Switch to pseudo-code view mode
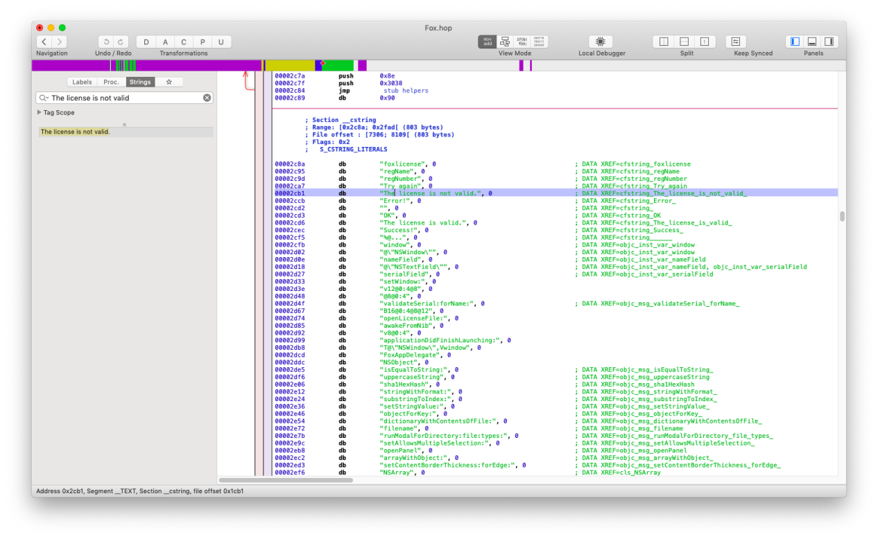This screenshot has height=539, width=878. tap(522, 42)
